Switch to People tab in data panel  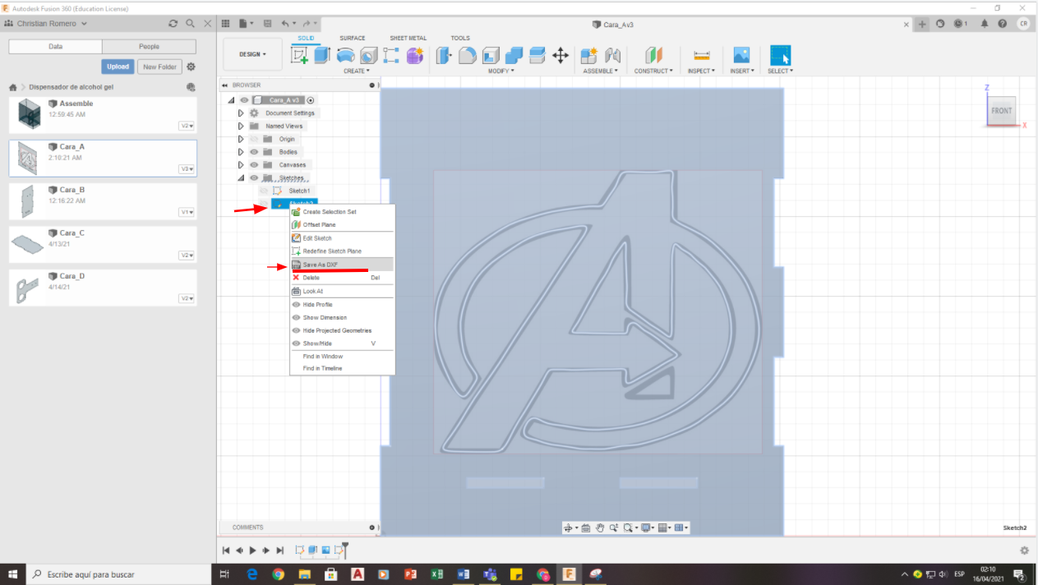150,47
